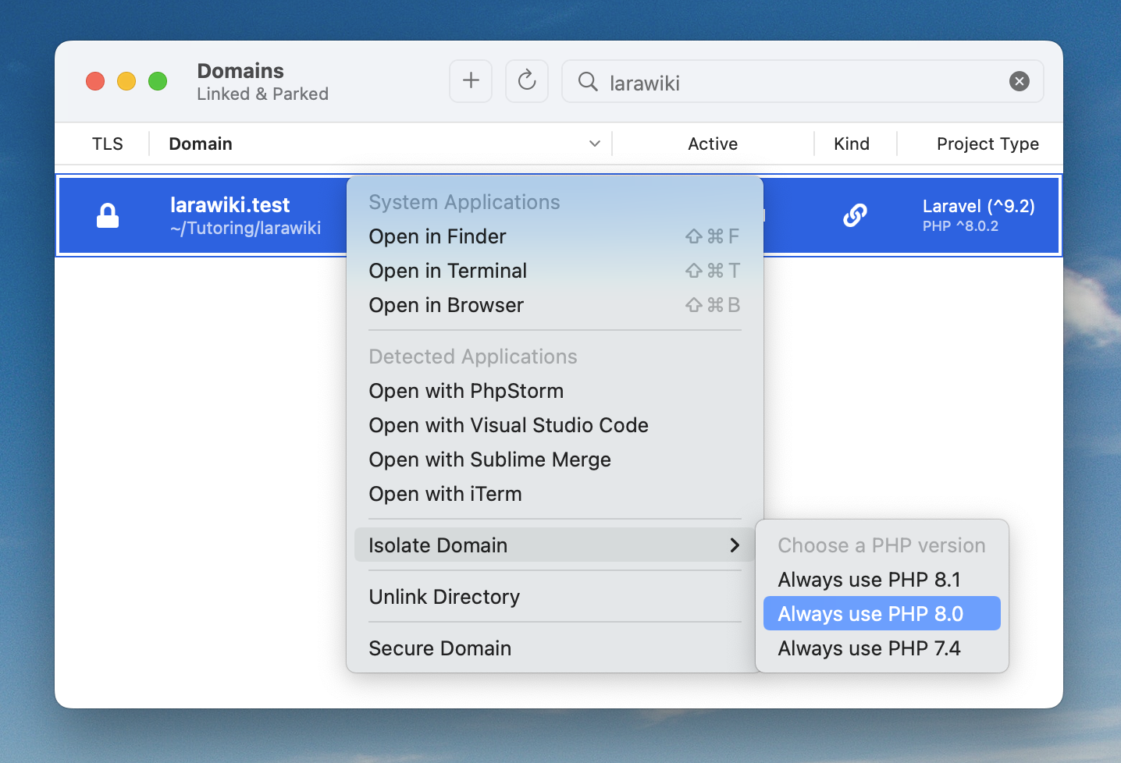Sort by the Kind column header

[852, 144]
